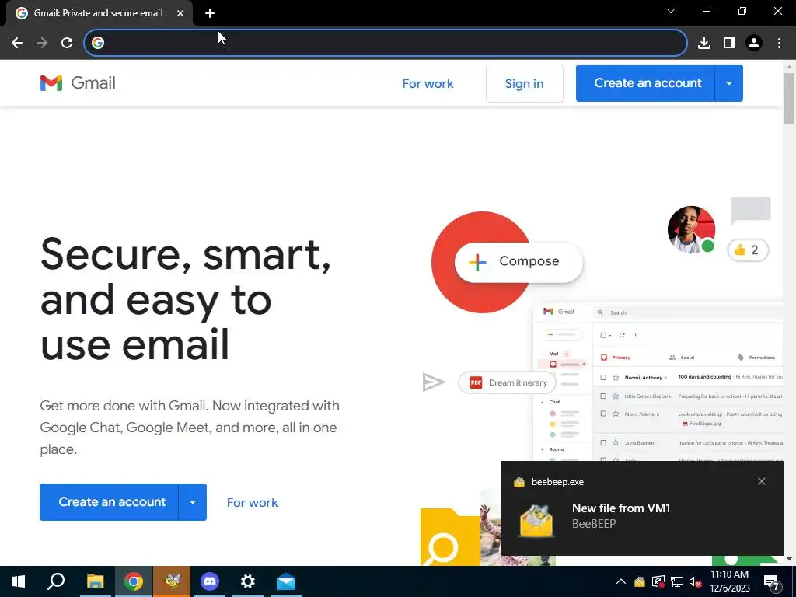The width and height of the screenshot is (796, 597).
Task: Click the Sign in button
Action: [x=524, y=83]
